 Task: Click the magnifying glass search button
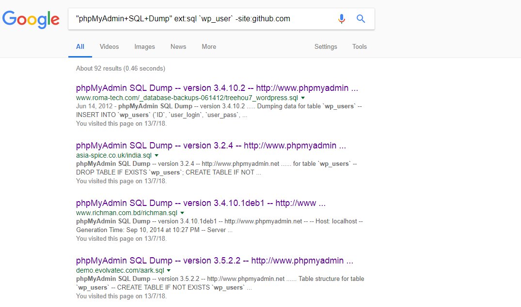pos(361,19)
